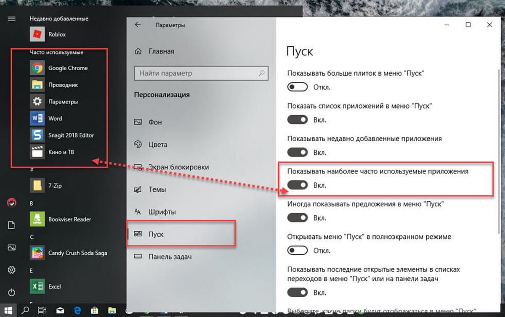This screenshot has width=505, height=317.
Task: Open Documents icon in Start sidebar
Action: coord(11,225)
